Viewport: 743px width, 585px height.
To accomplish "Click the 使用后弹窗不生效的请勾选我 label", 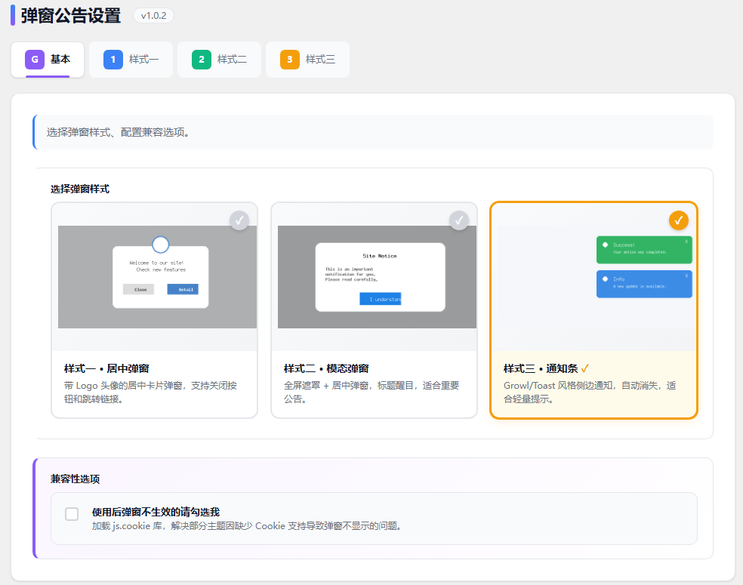I will click(x=156, y=512).
